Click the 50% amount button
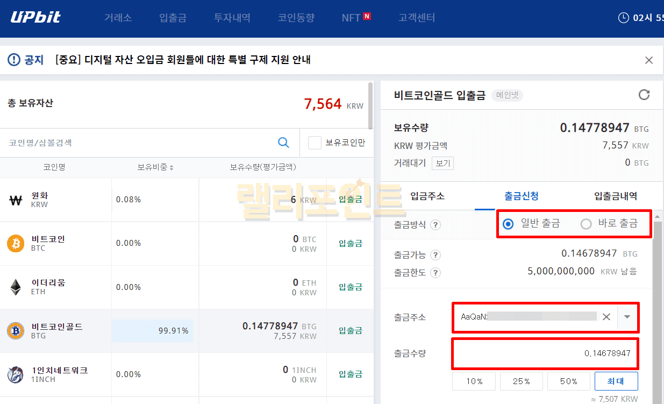 [569, 381]
